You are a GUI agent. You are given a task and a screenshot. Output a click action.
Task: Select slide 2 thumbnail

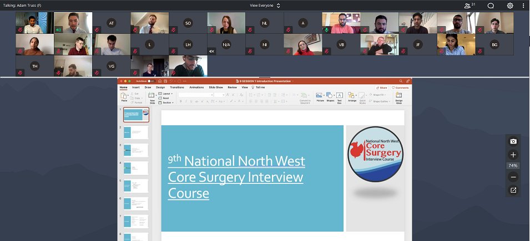coord(135,132)
